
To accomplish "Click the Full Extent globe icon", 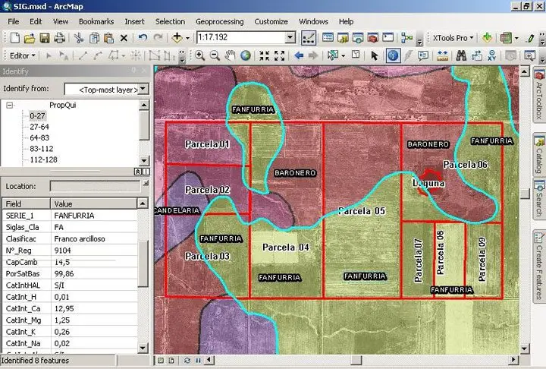I will click(x=246, y=55).
